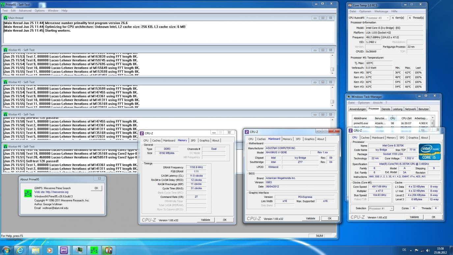Open Caches tab in CPU-Z Memory window

point(156,141)
